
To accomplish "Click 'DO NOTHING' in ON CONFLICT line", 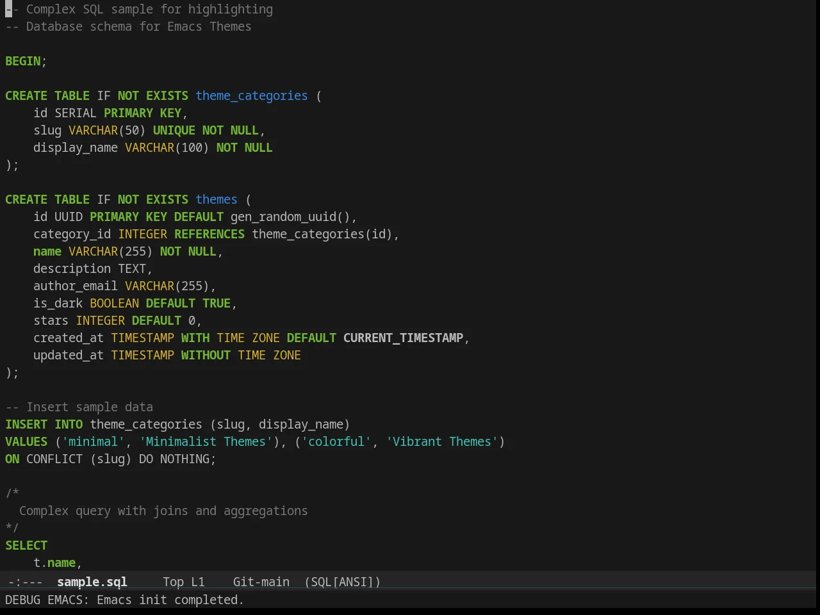I will [174, 459].
